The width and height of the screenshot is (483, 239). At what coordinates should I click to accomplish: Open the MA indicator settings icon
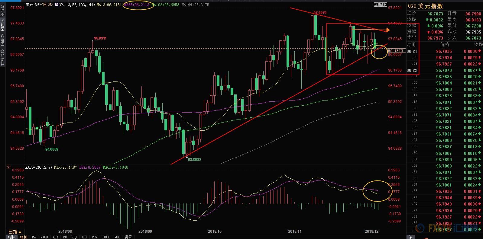point(57,5)
